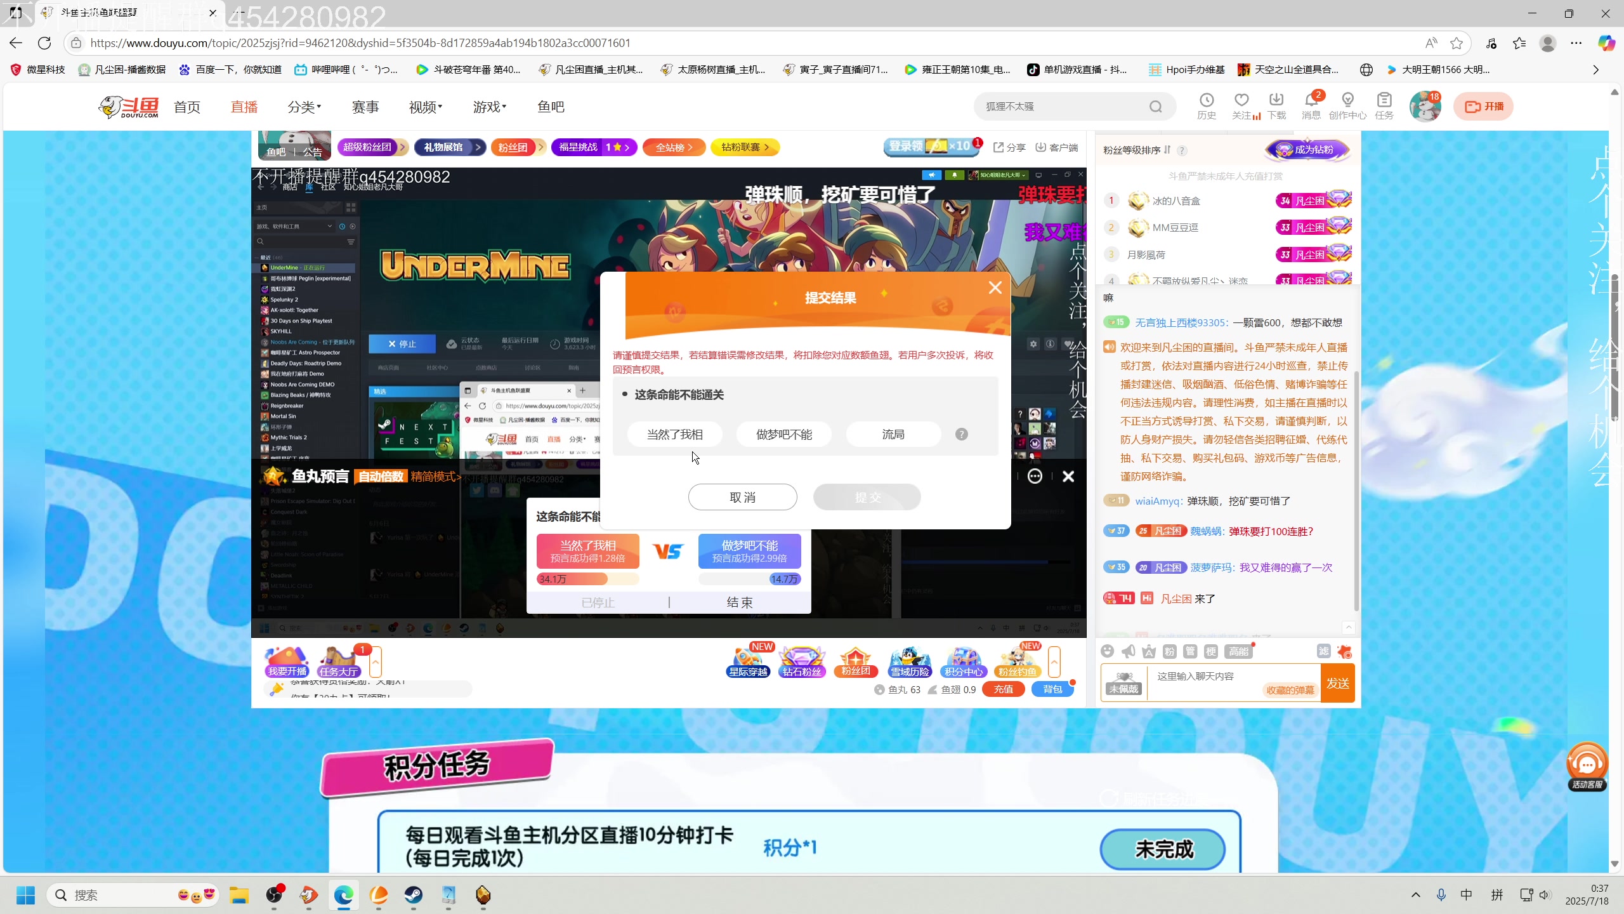
Task: Open 下载 download icon
Action: point(1276,106)
